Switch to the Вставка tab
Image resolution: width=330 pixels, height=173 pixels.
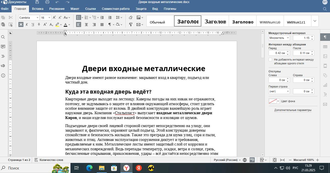(x=38, y=9)
